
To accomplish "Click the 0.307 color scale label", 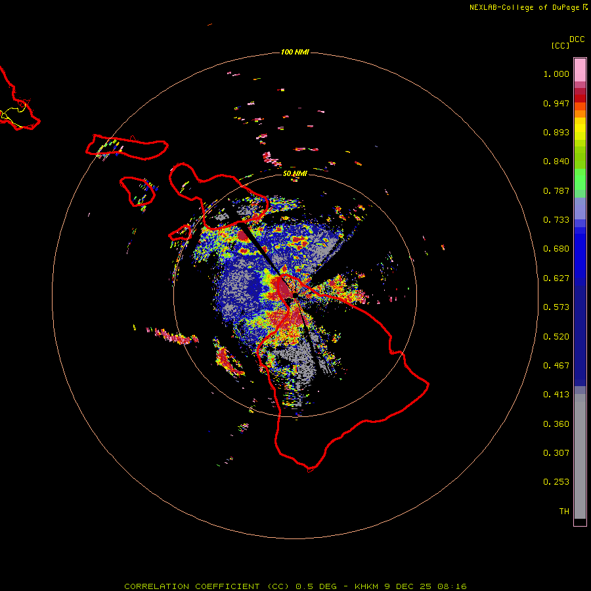I will [556, 453].
